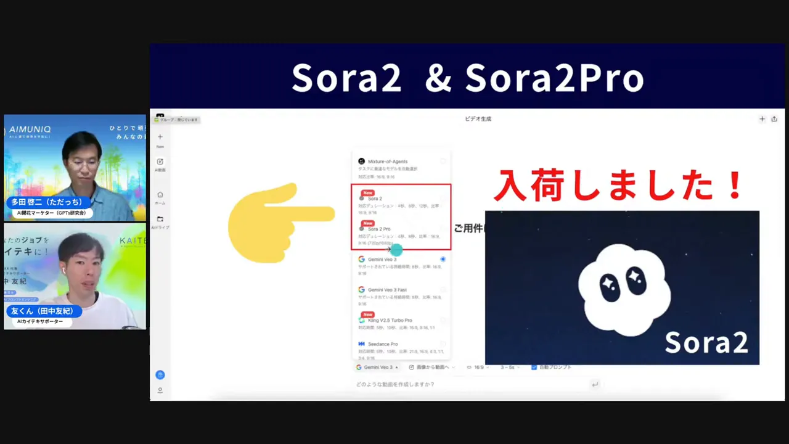789x444 pixels.
Task: Toggle the 自動プロンプト checkbox
Action: tap(534, 368)
